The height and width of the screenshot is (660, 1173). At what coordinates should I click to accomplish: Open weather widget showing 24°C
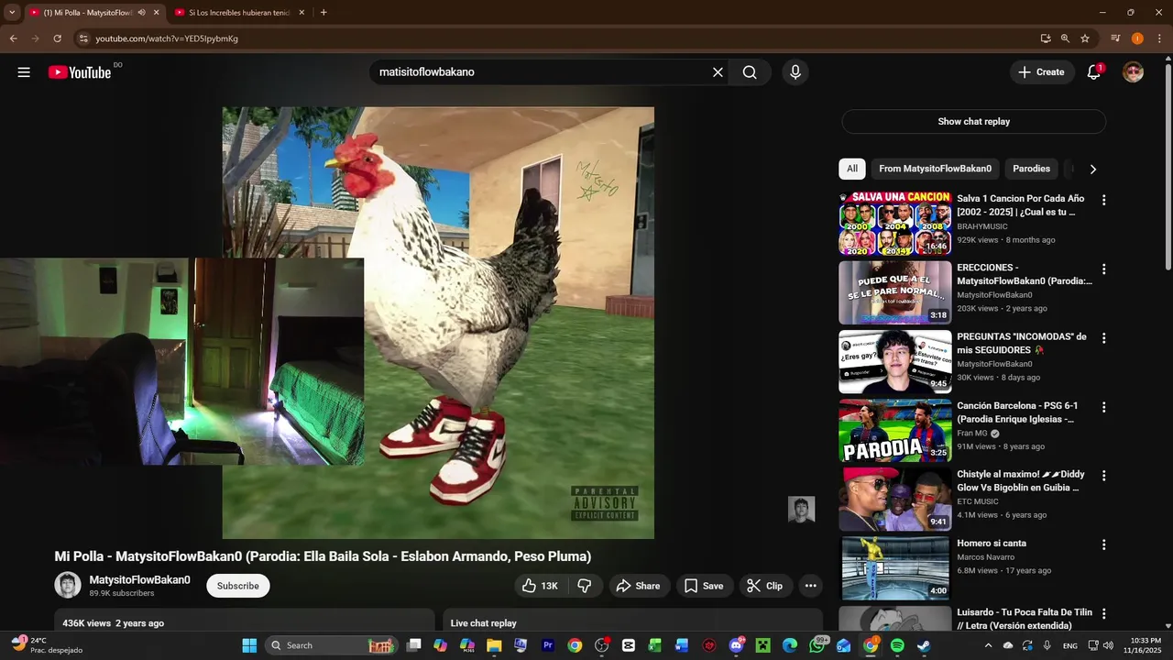coord(48,645)
